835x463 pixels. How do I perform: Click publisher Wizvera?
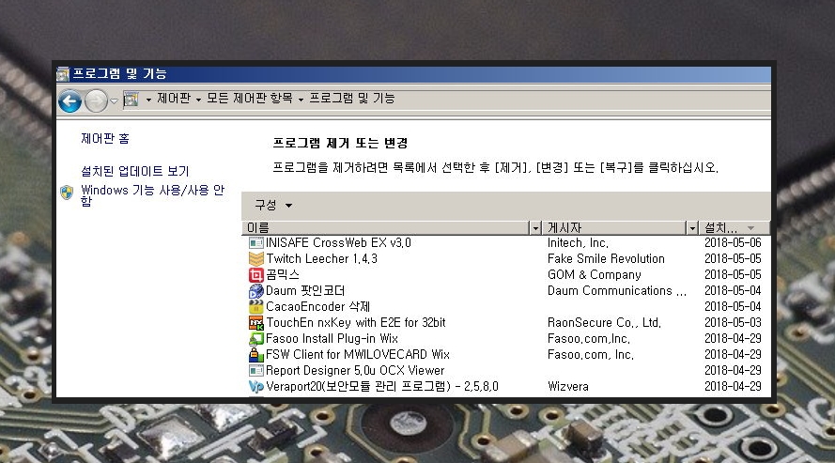[568, 386]
